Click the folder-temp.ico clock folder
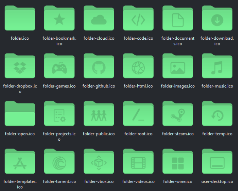 pyautogui.click(x=217, y=115)
